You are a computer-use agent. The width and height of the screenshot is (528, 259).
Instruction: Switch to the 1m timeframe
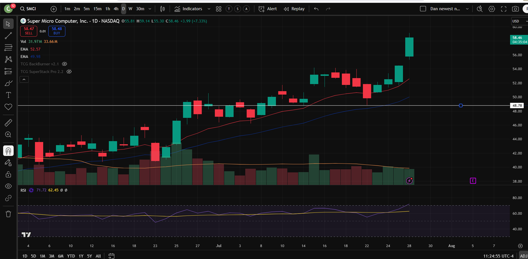point(67,9)
